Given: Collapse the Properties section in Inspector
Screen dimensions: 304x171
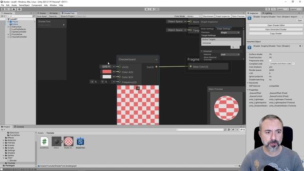Looking at the screenshot, I should click(248, 90).
